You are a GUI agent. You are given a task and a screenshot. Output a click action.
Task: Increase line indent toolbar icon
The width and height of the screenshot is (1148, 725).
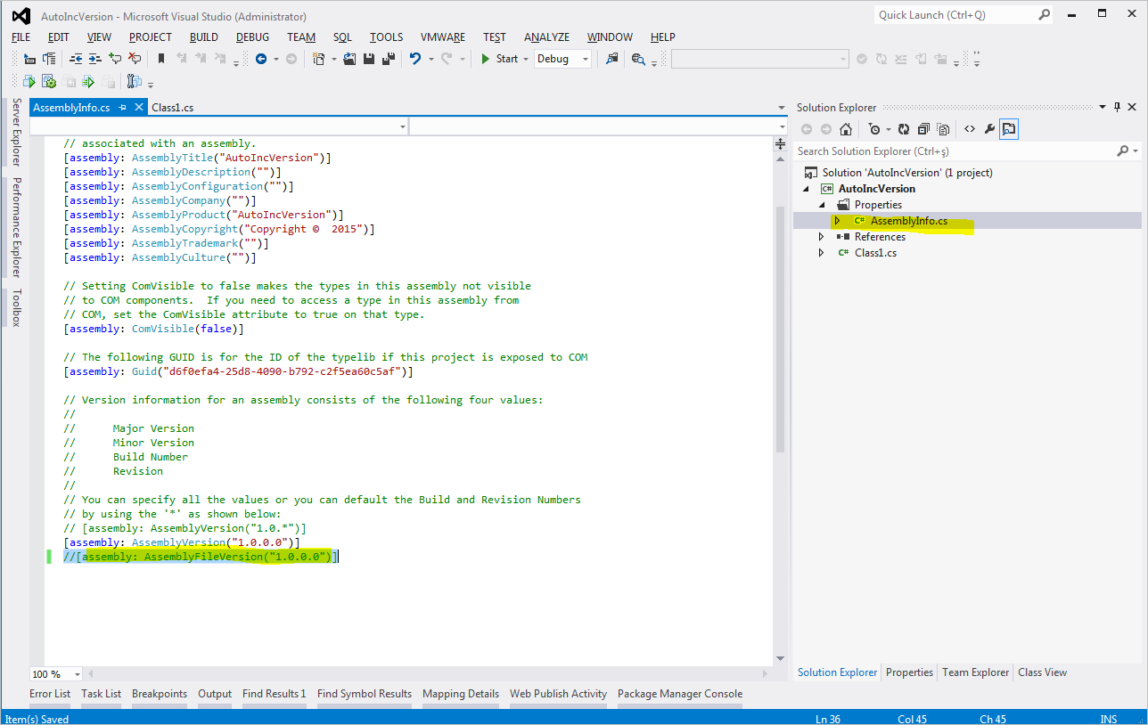pos(94,59)
